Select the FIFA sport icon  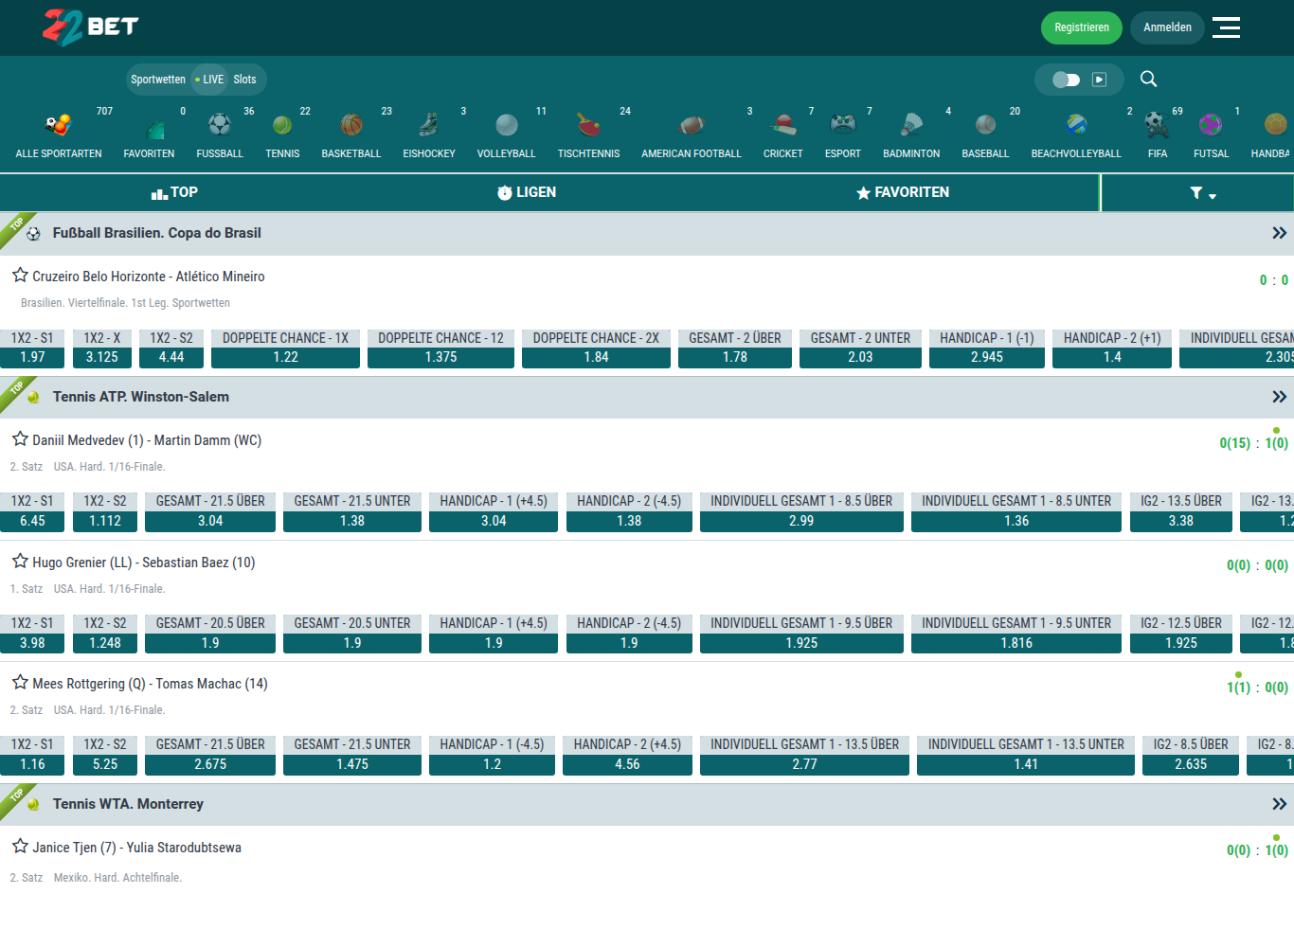click(x=1157, y=124)
